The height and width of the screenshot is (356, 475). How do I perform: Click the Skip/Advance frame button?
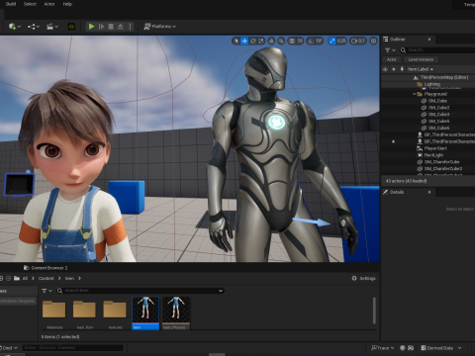[101, 27]
